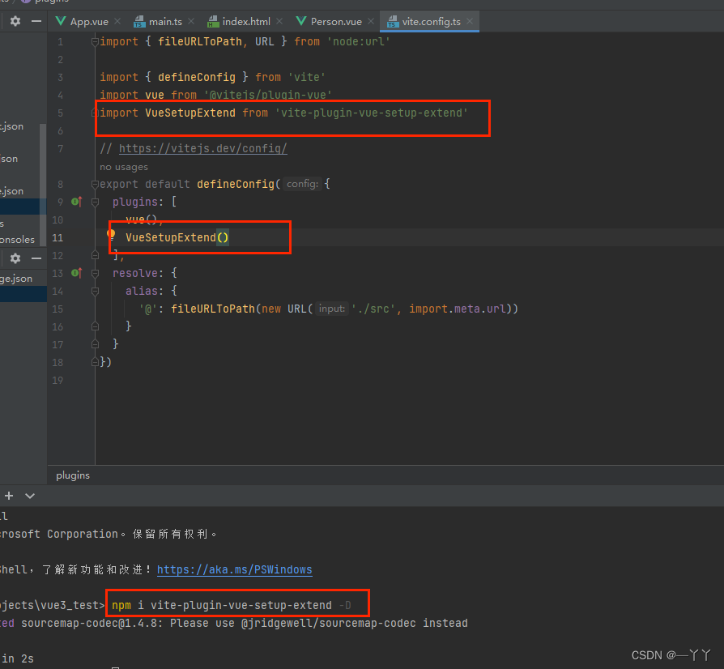Switch to the index.html tab
The height and width of the screenshot is (669, 724).
(x=239, y=22)
